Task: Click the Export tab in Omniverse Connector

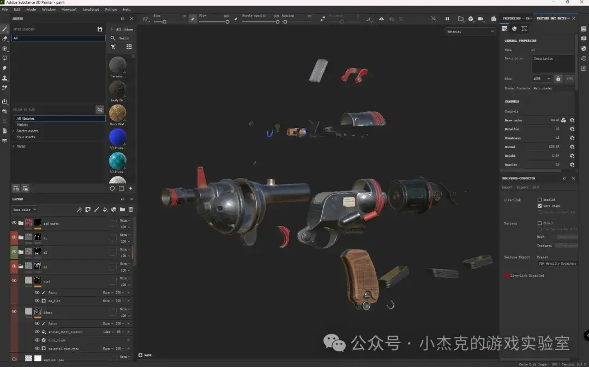Action: click(522, 187)
